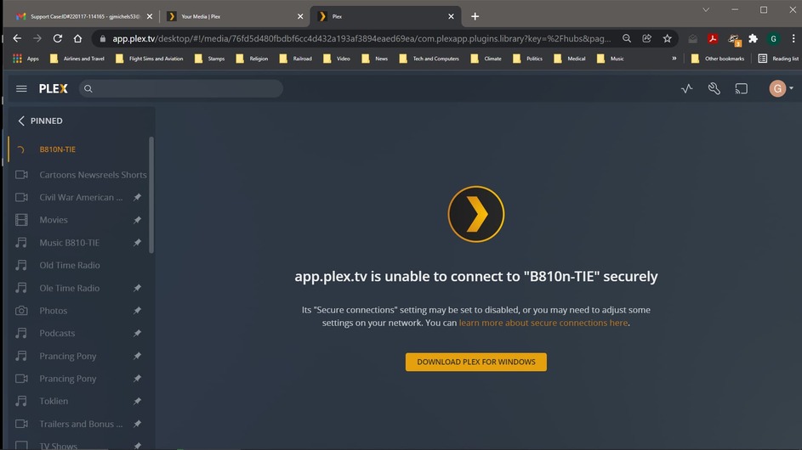
Task: Toggle pin for Podcasts library
Action: coord(137,333)
